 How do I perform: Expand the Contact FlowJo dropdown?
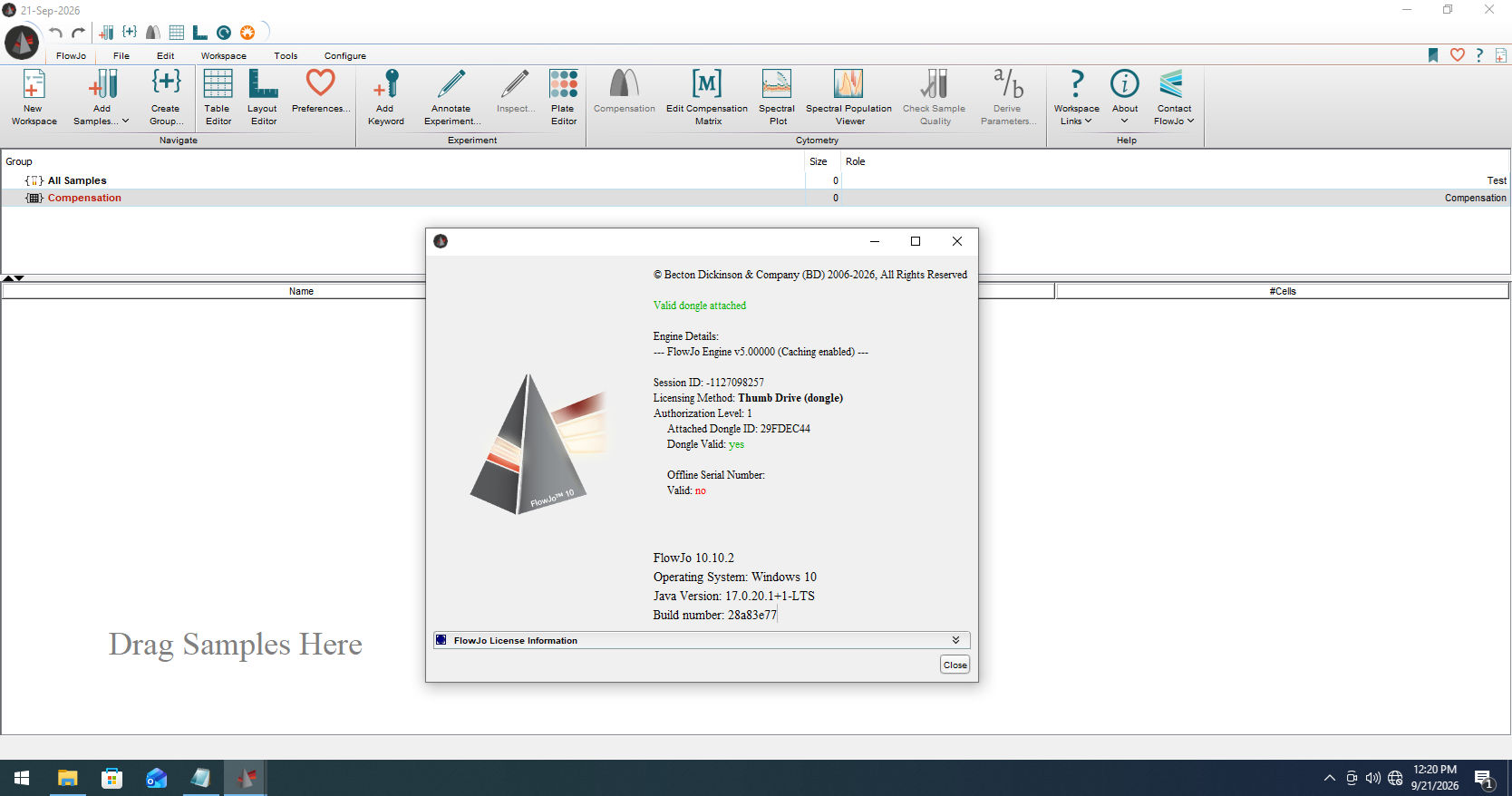(1174, 97)
